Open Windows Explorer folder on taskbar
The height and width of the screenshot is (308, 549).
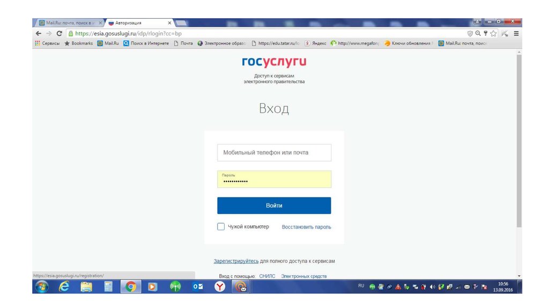(86, 287)
